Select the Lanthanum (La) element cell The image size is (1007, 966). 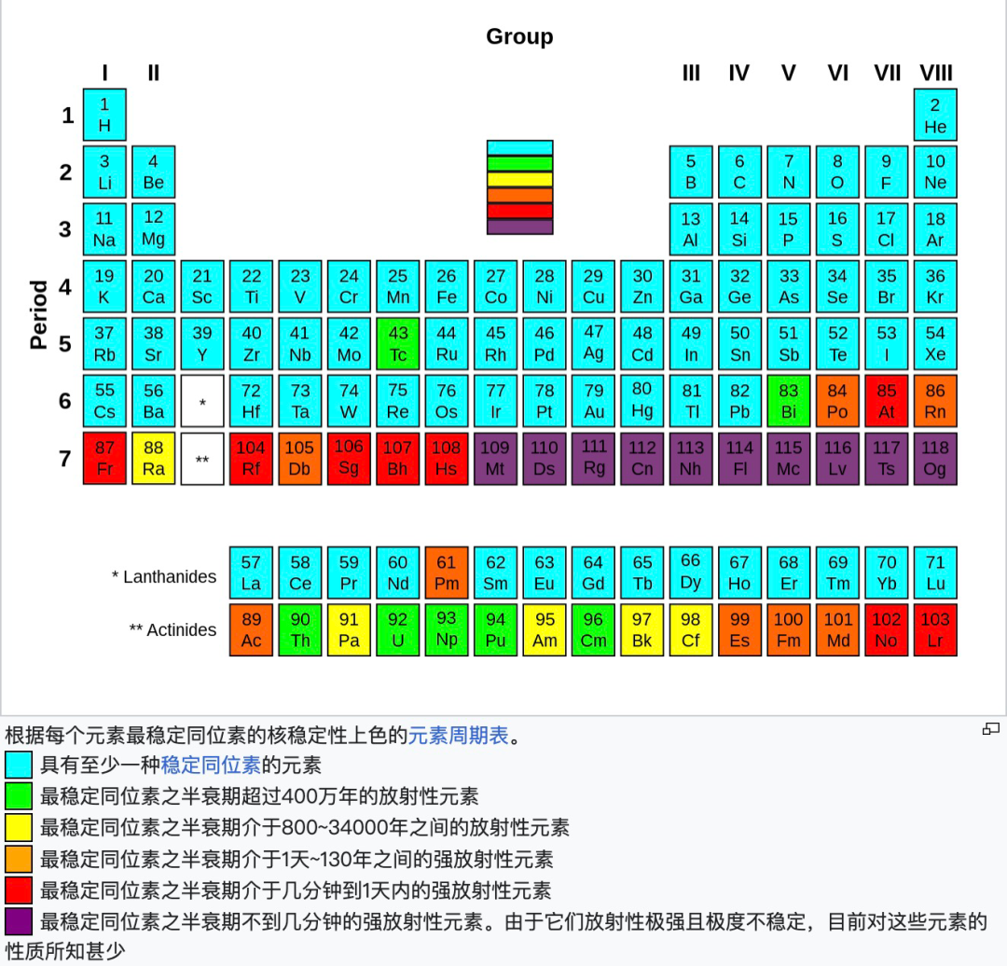click(x=251, y=573)
